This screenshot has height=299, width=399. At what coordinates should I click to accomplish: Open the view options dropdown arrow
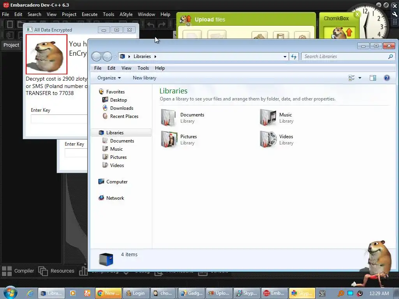tap(360, 78)
